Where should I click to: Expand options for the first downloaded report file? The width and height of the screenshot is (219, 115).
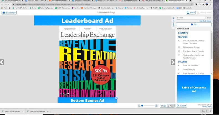coord(23,111)
